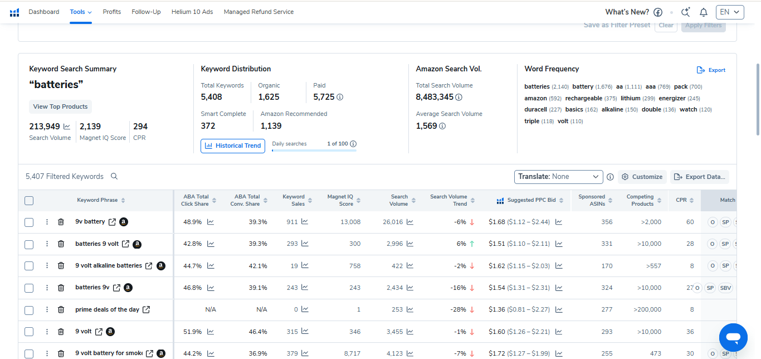Open the Profits menu item
Image resolution: width=761 pixels, height=359 pixels.
pos(112,12)
